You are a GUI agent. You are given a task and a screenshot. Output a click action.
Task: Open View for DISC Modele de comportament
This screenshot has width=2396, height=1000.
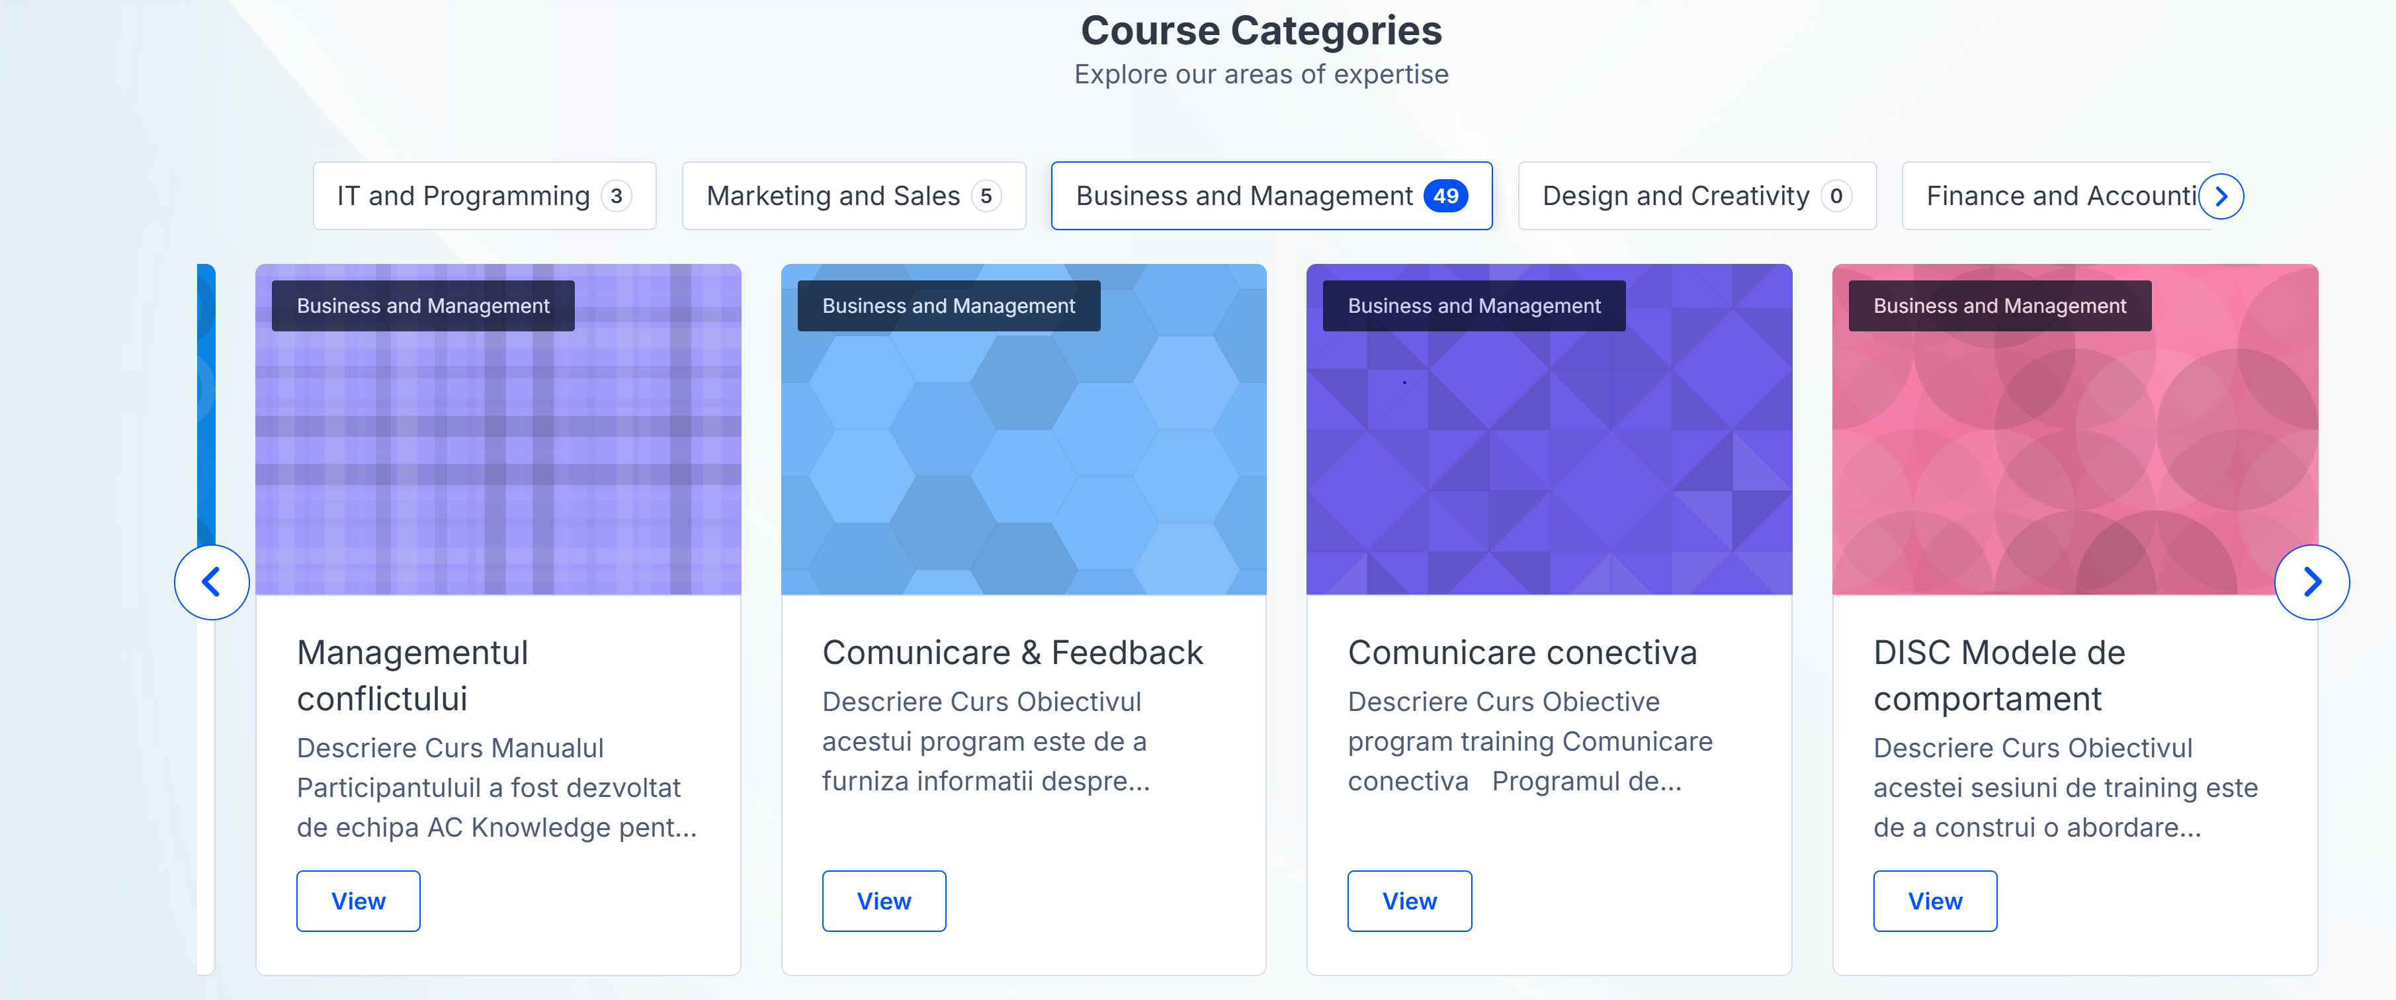point(1935,901)
